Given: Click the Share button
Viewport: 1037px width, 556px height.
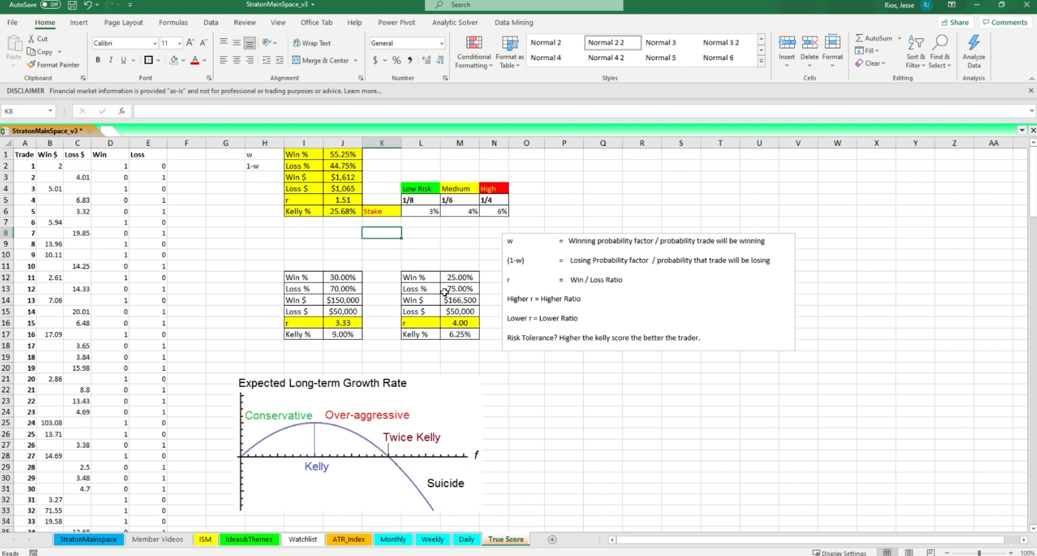Looking at the screenshot, I should pos(955,22).
